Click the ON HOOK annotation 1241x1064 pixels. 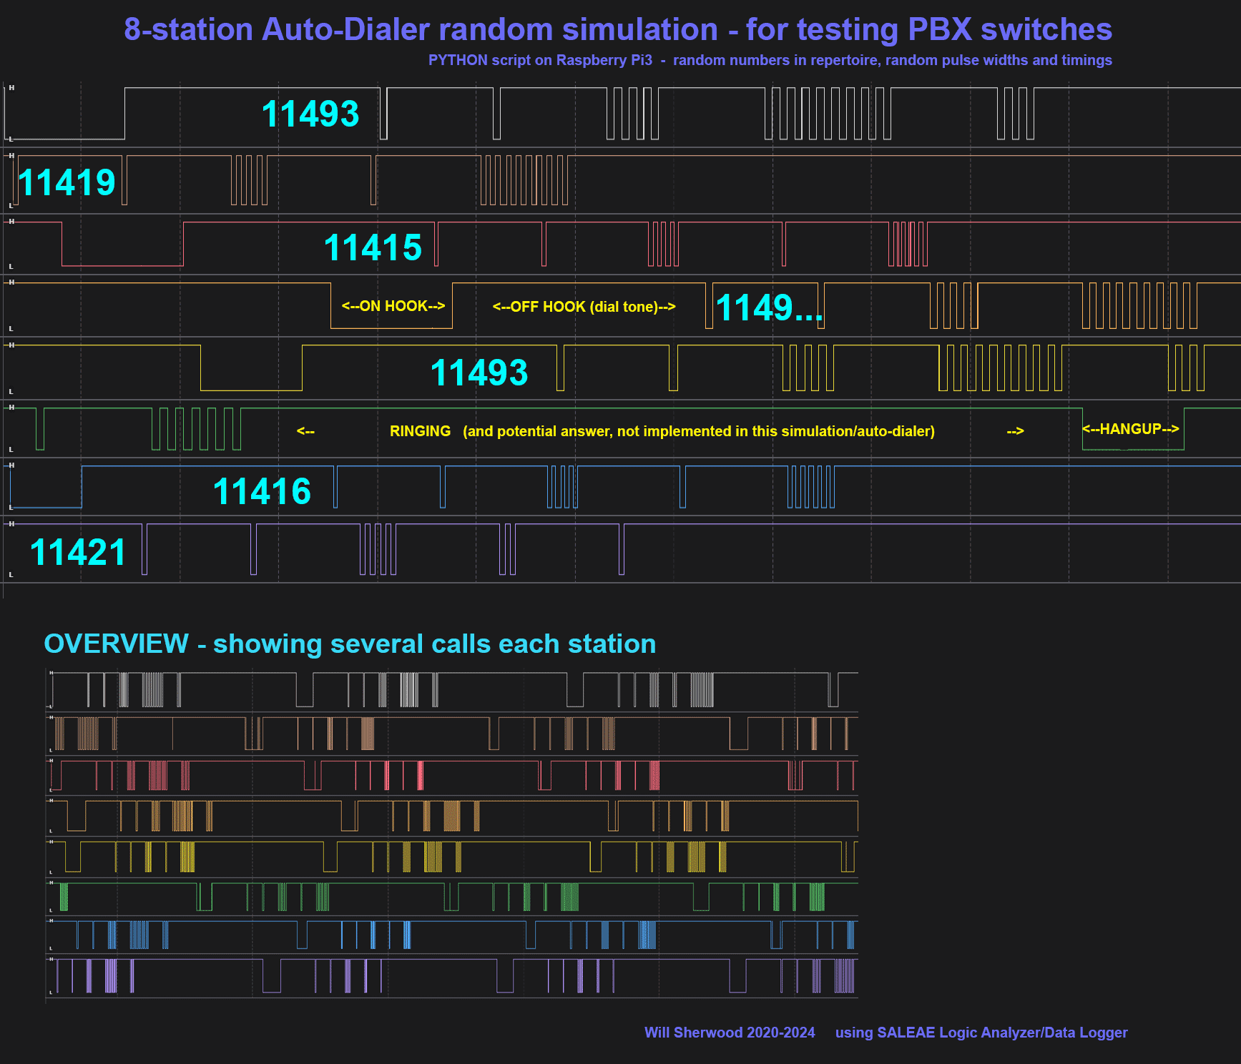[x=393, y=306]
